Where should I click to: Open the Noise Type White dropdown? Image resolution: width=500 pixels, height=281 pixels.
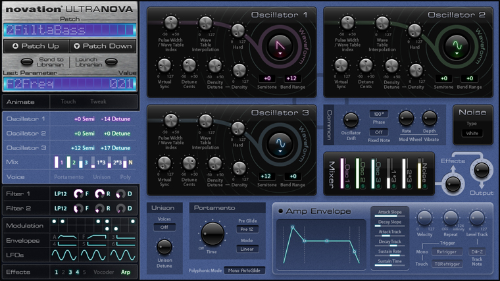coord(472,133)
